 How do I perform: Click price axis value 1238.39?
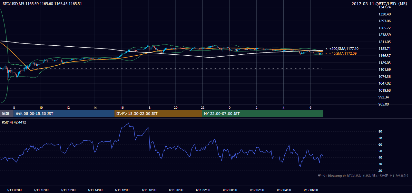click(x=385, y=35)
